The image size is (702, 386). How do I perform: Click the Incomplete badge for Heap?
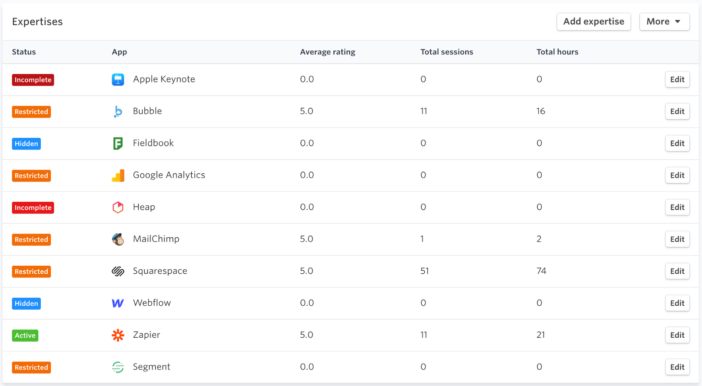tap(33, 207)
